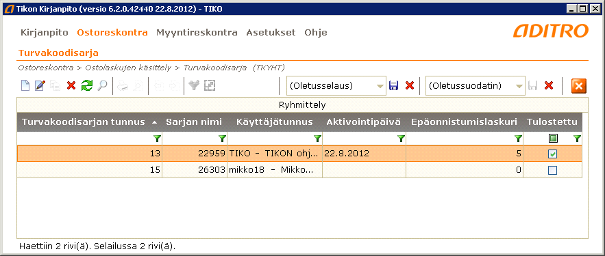Select the cell with ID 15

point(90,170)
